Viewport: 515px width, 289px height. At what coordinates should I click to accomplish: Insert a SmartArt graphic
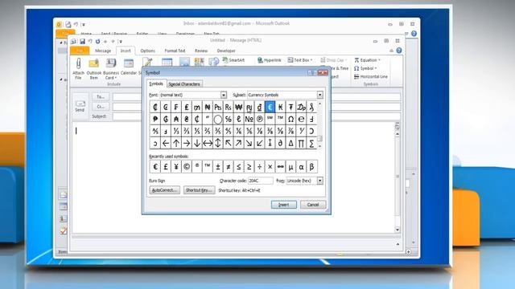point(233,60)
